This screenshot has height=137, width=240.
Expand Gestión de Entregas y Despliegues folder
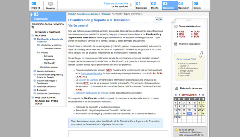coord(35,80)
